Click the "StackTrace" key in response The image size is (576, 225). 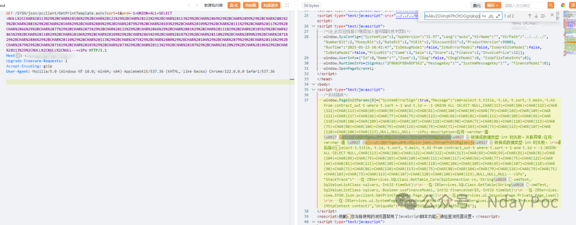point(335,180)
